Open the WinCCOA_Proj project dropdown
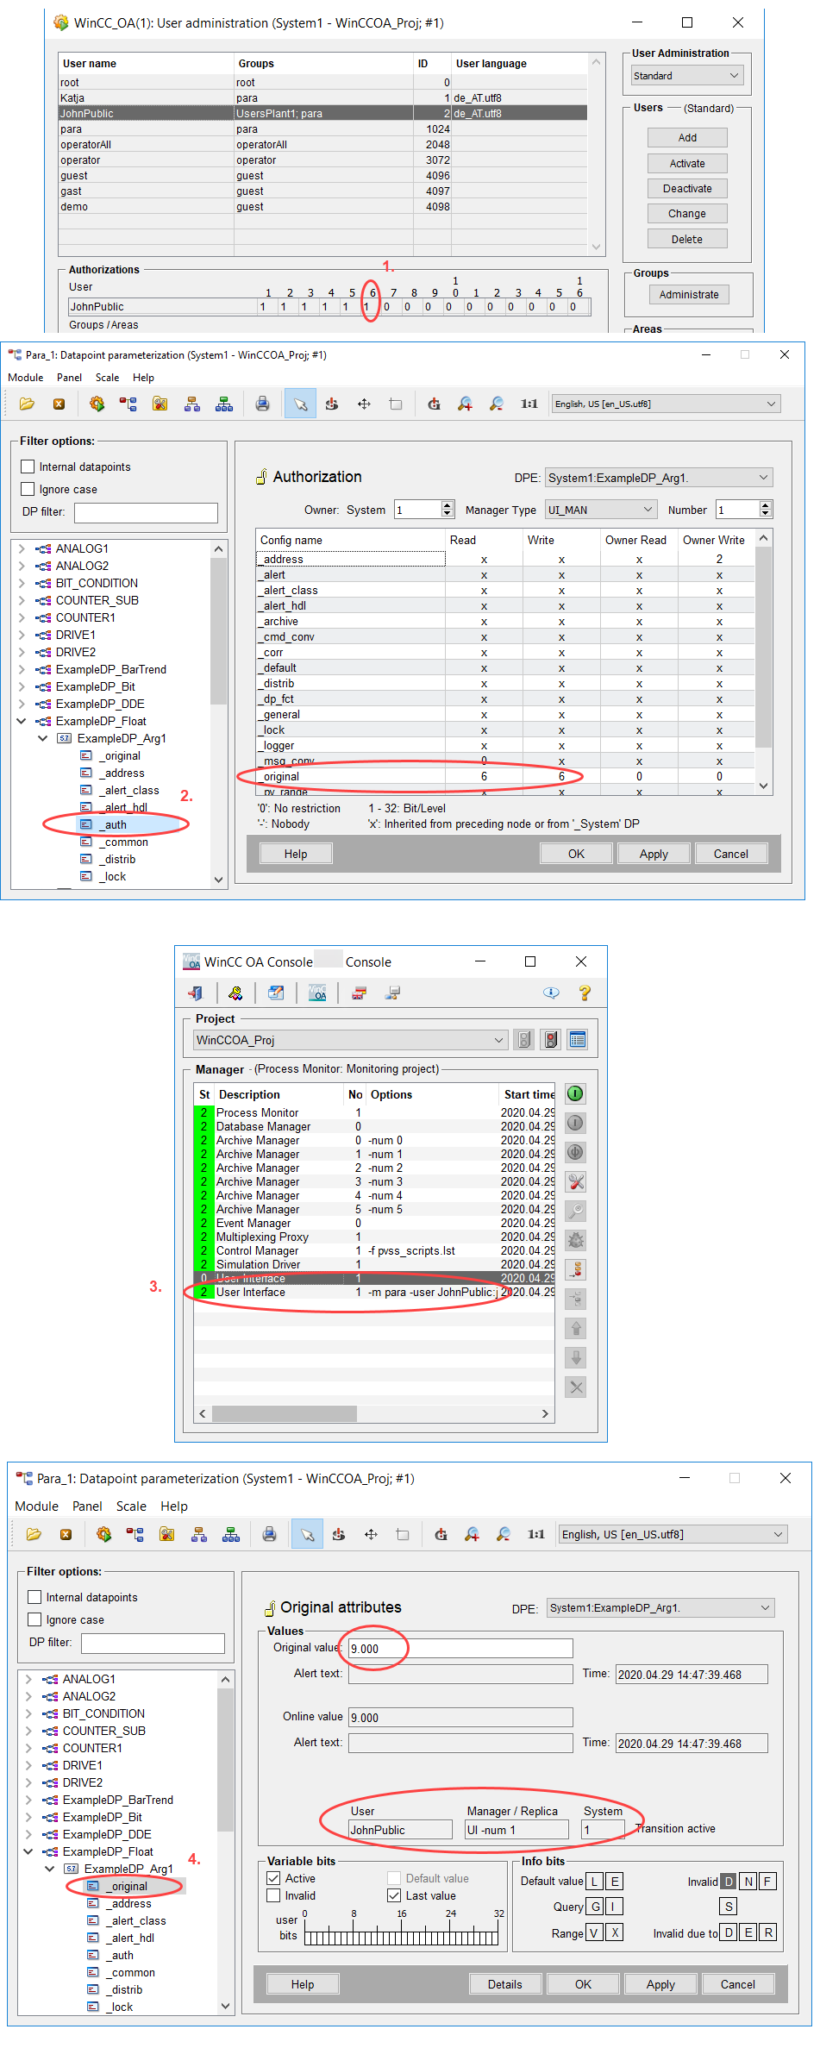The image size is (820, 2048). pyautogui.click(x=350, y=1040)
